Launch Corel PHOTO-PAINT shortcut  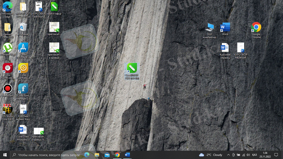7,68
